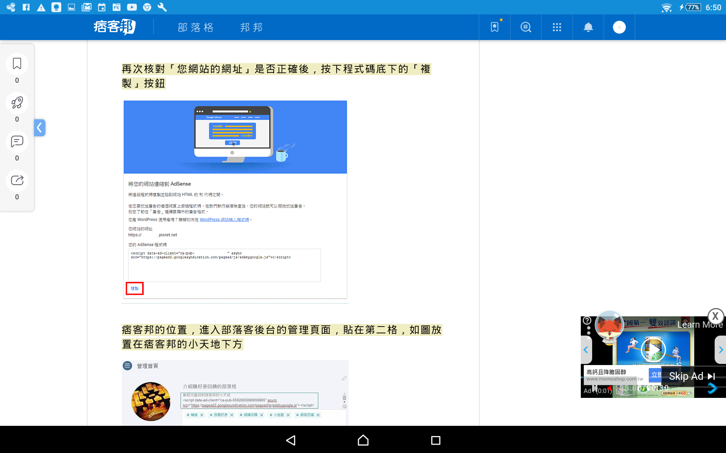Open the Pixnet admin page screenshot
Viewport: 726px width, 453px height.
235,393
